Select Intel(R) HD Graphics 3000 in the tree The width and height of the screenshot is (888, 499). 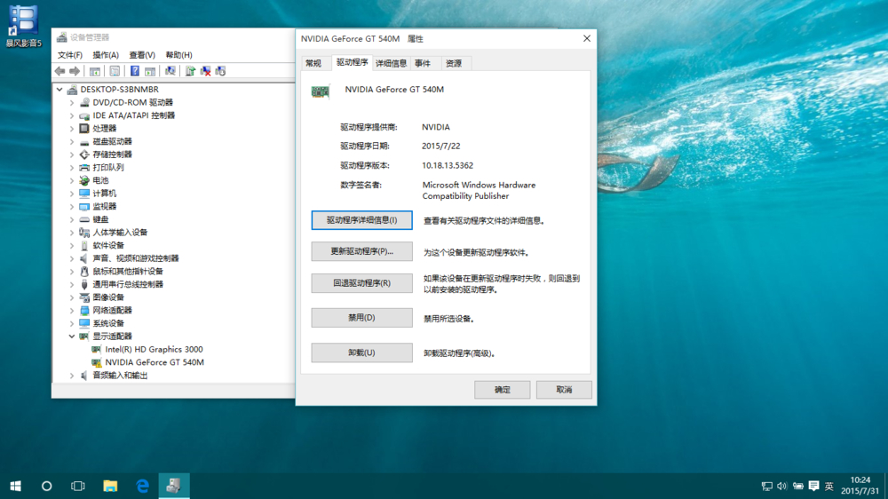pos(154,350)
